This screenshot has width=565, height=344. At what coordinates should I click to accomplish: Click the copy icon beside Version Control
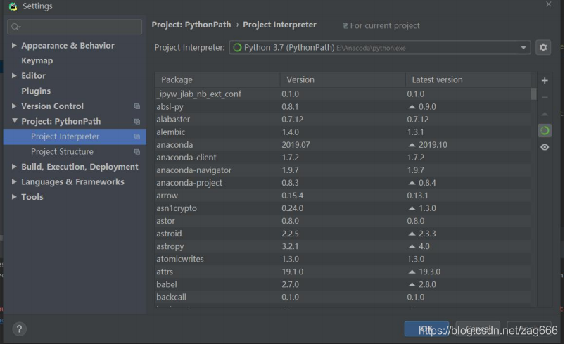(x=137, y=106)
